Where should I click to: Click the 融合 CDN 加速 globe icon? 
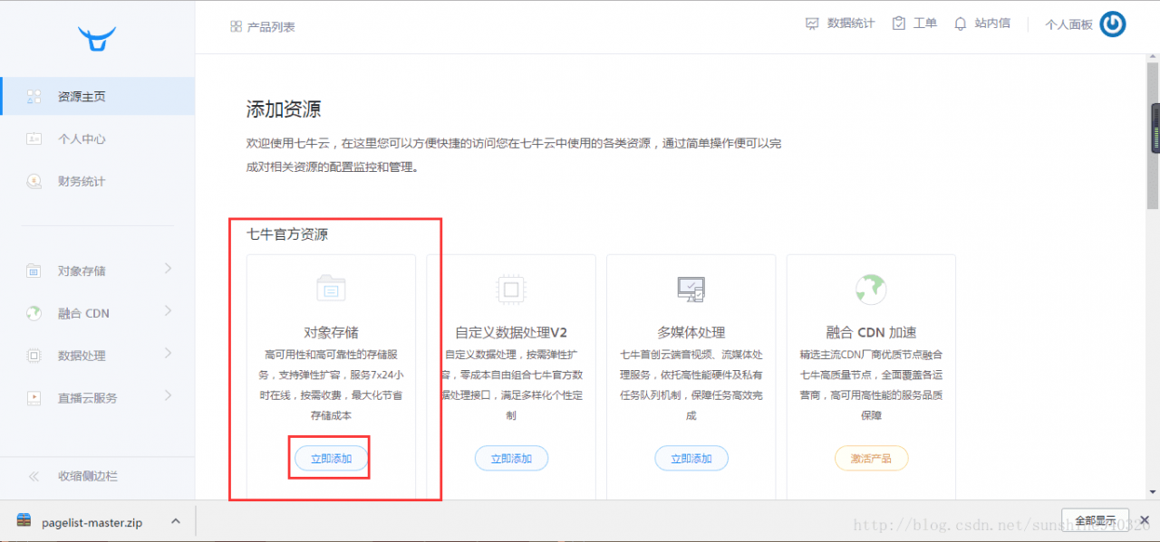click(871, 289)
